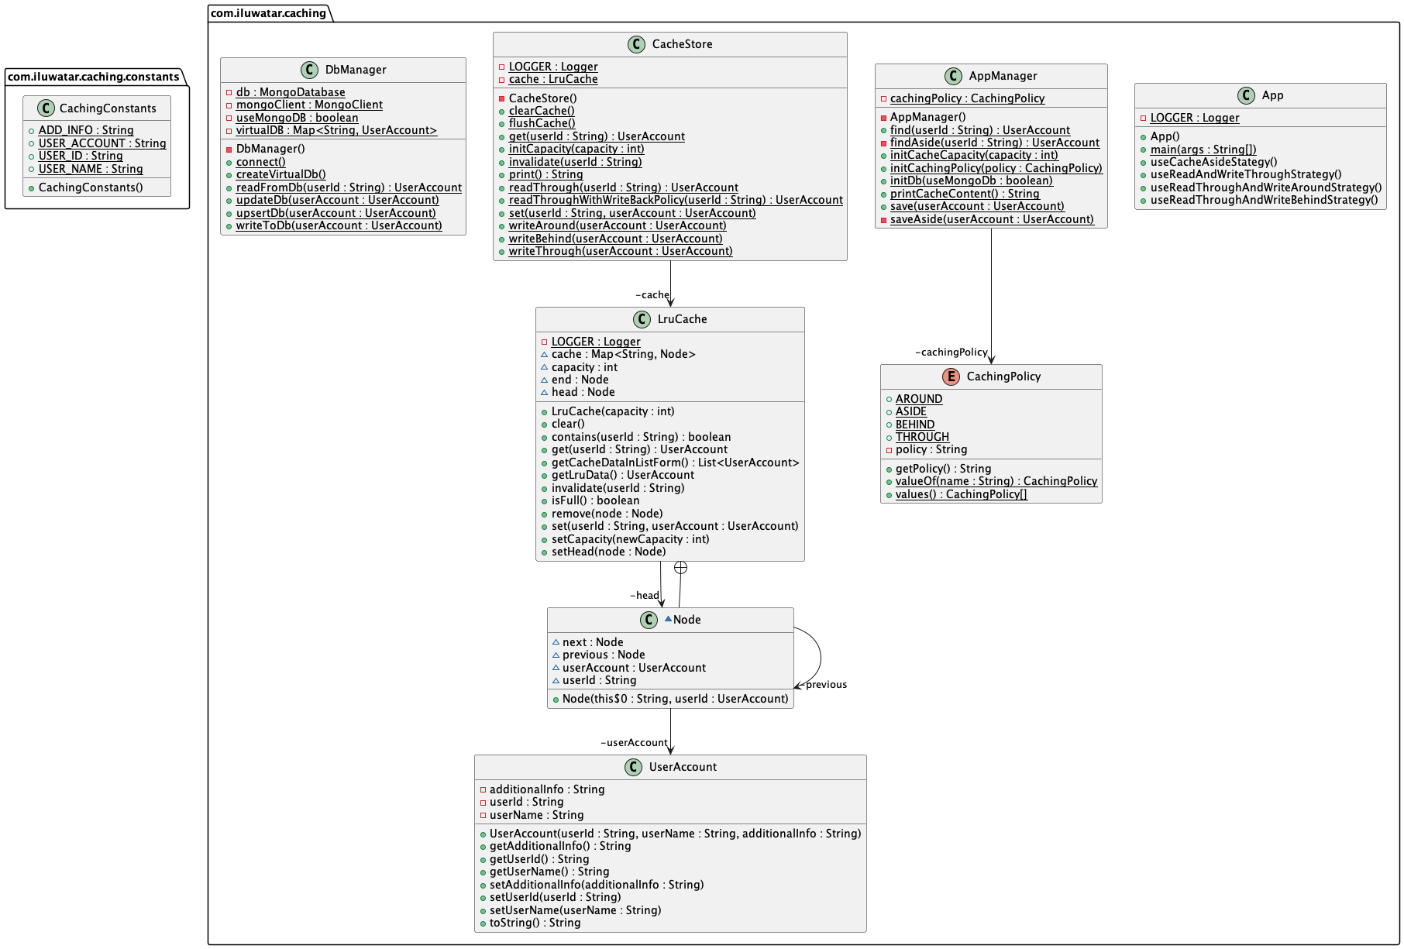The width and height of the screenshot is (1404, 949).
Task: Click the initCachingPolicy method in AppManager
Action: (996, 168)
